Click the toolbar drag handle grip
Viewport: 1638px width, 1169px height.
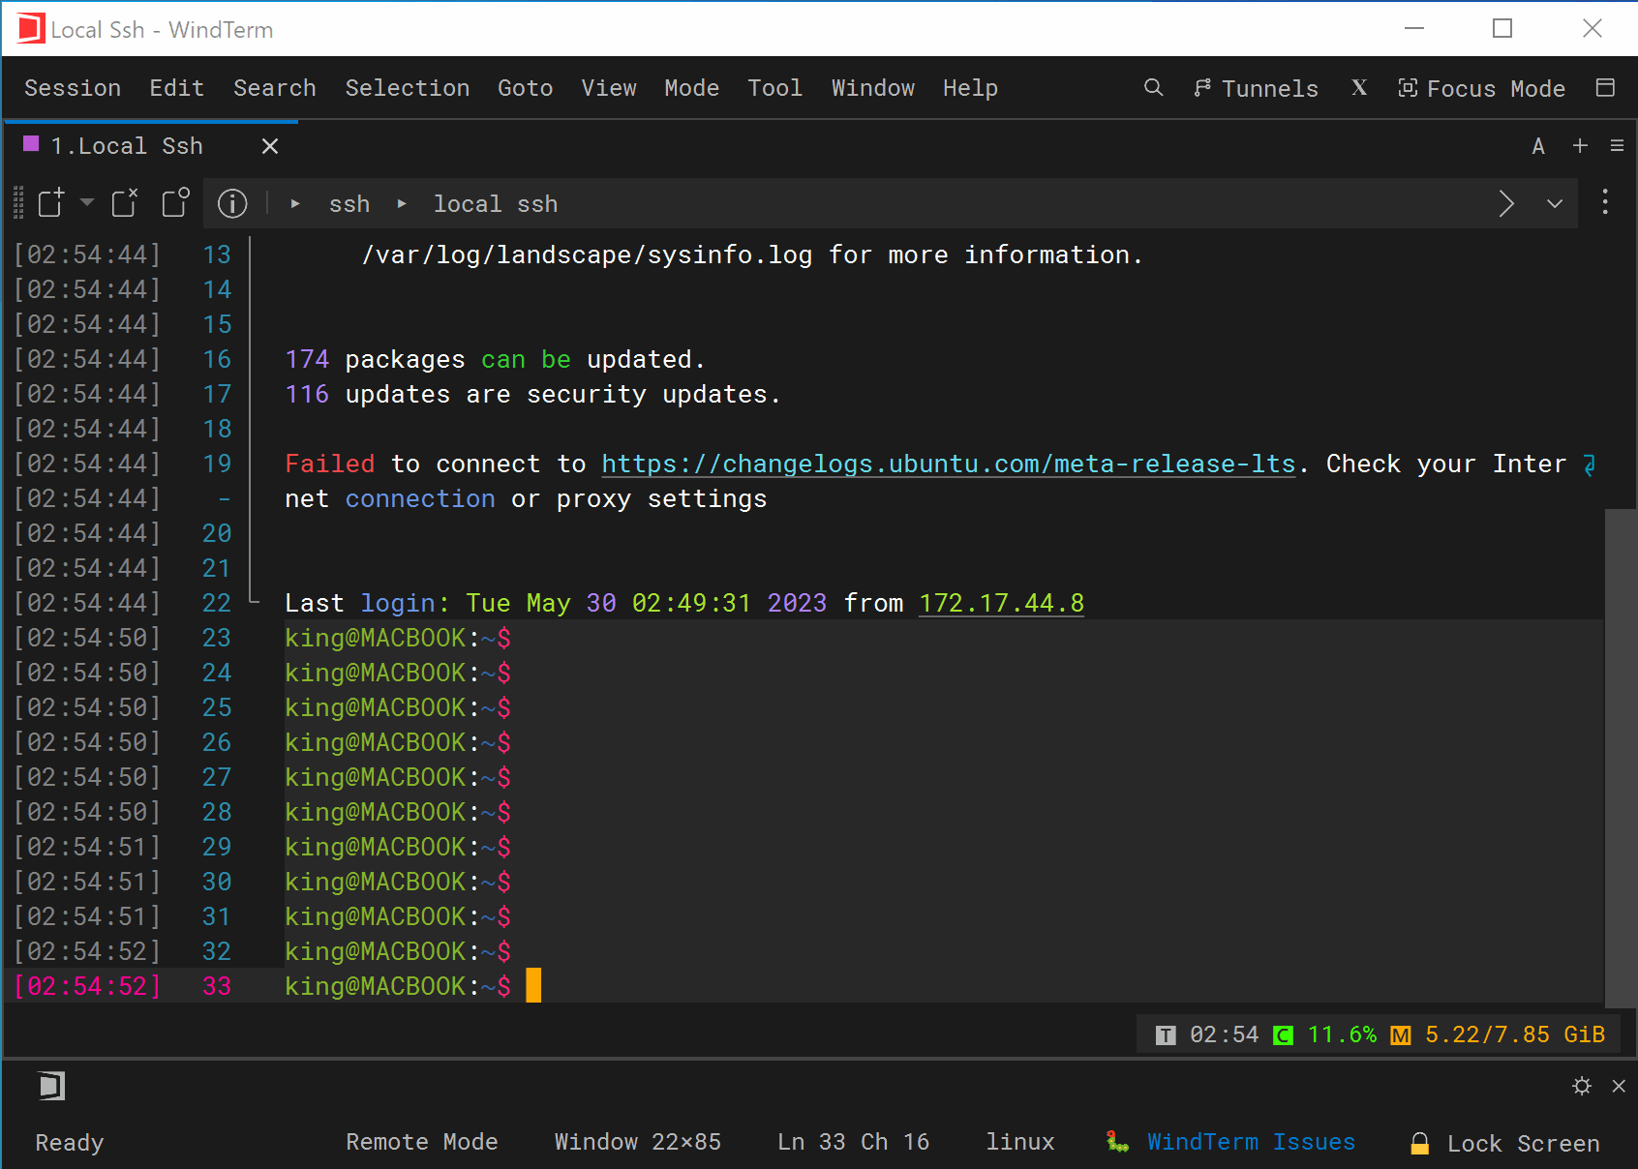(18, 203)
